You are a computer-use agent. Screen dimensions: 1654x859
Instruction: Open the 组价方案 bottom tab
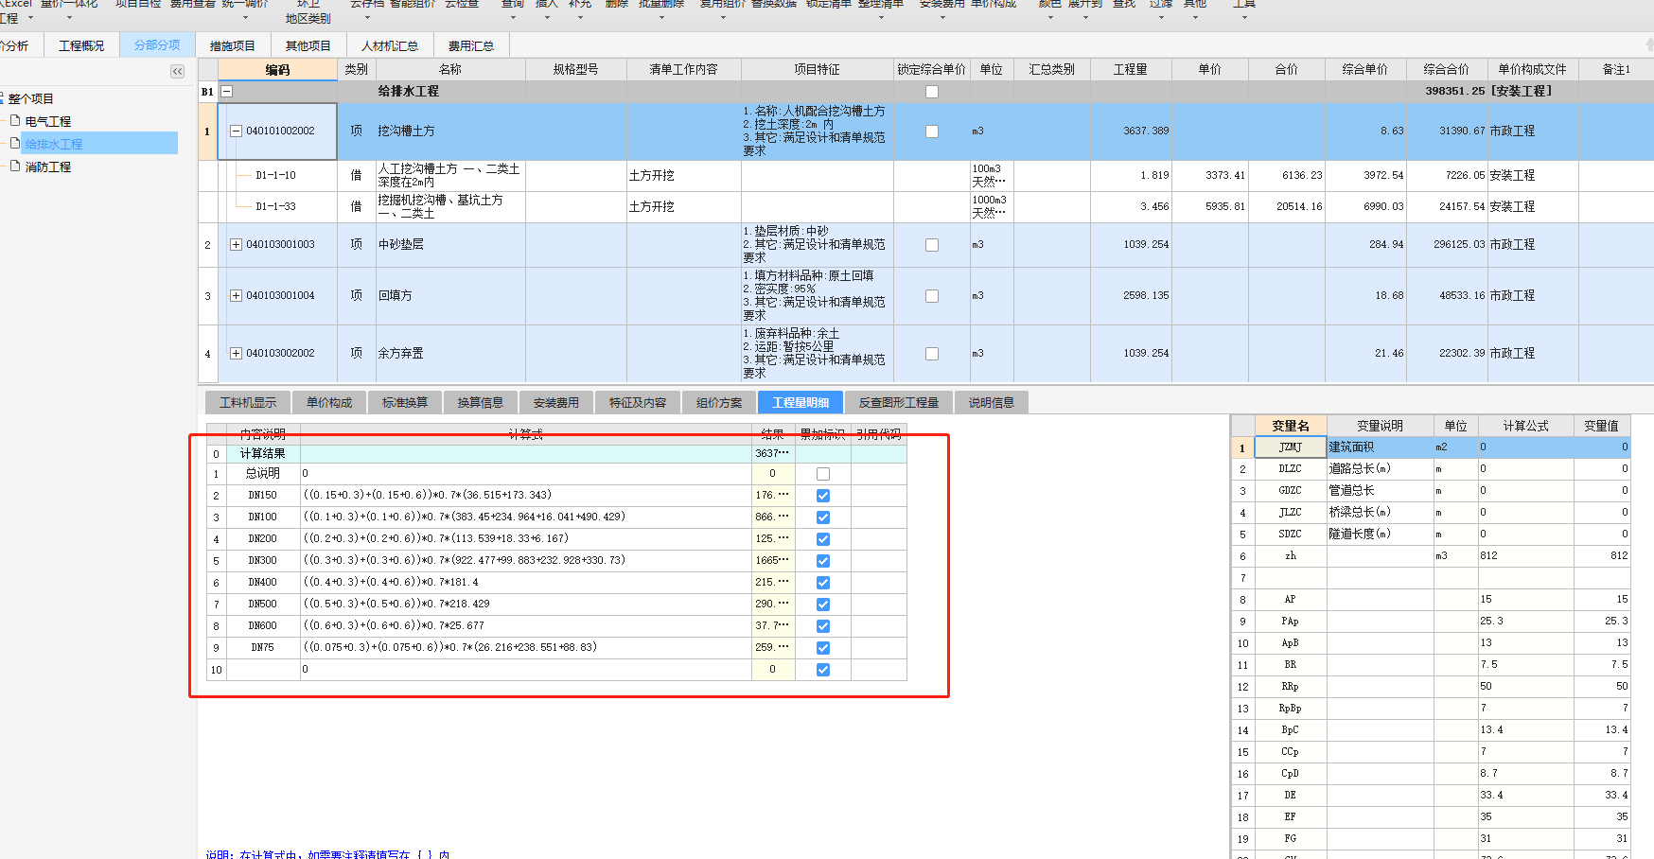(719, 402)
